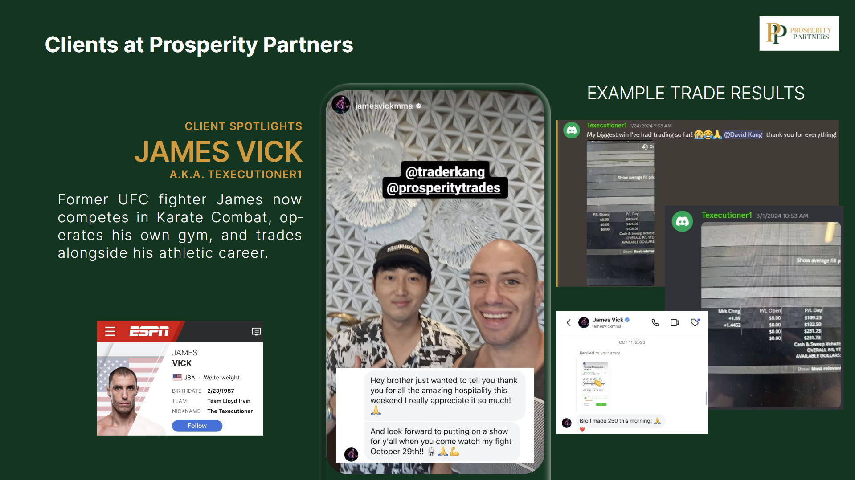Viewport: 855px width, 480px height.
Task: Click the Discord avatar beside first Texecutioner1 message
Action: tap(572, 130)
